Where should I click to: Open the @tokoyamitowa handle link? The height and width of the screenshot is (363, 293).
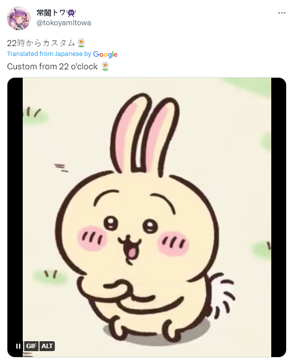point(64,23)
